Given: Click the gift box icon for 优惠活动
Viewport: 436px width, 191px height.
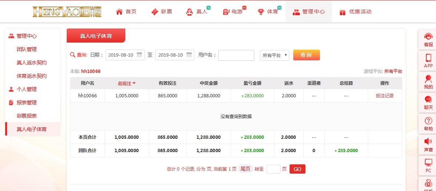Looking at the screenshot, I should [343, 12].
